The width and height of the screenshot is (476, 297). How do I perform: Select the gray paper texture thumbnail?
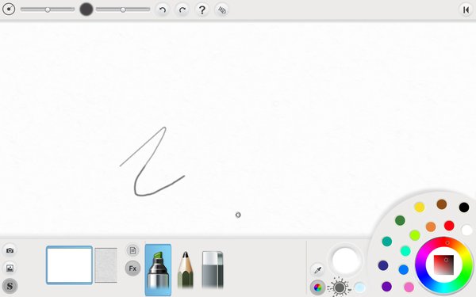(106, 265)
